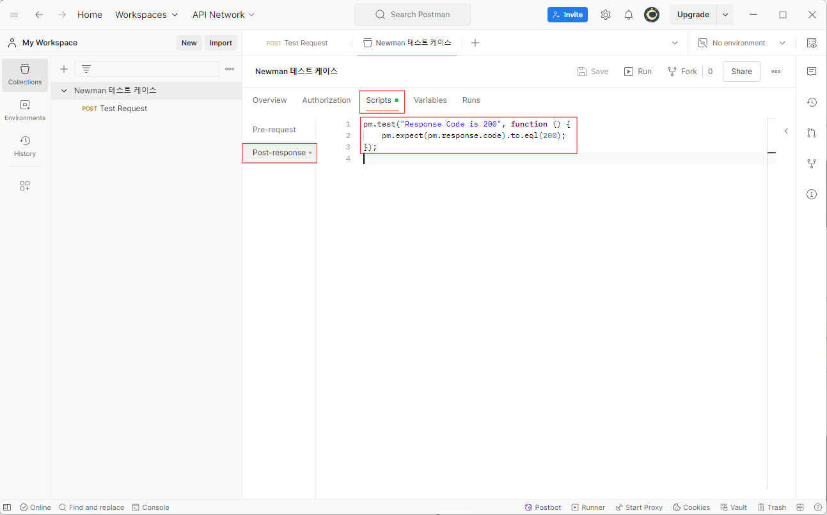The image size is (827, 515).
Task: Open the Authorization tab
Action: [326, 100]
